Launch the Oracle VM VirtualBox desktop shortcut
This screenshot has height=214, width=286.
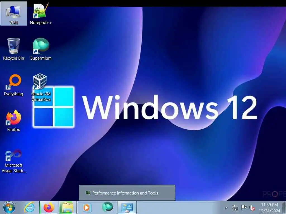[41, 87]
